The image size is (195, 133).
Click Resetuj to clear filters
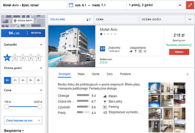[x=36, y=33]
